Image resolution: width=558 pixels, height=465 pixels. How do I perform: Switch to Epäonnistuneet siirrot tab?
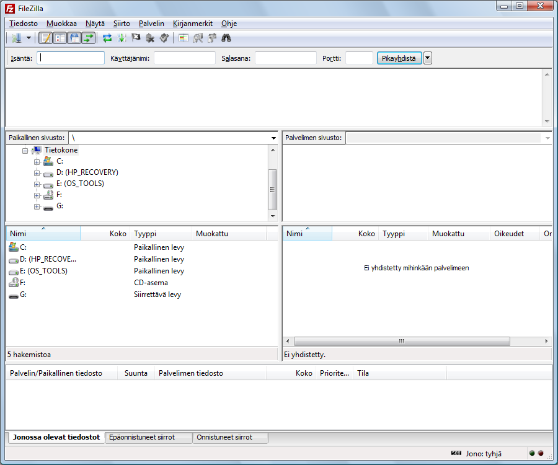click(149, 437)
